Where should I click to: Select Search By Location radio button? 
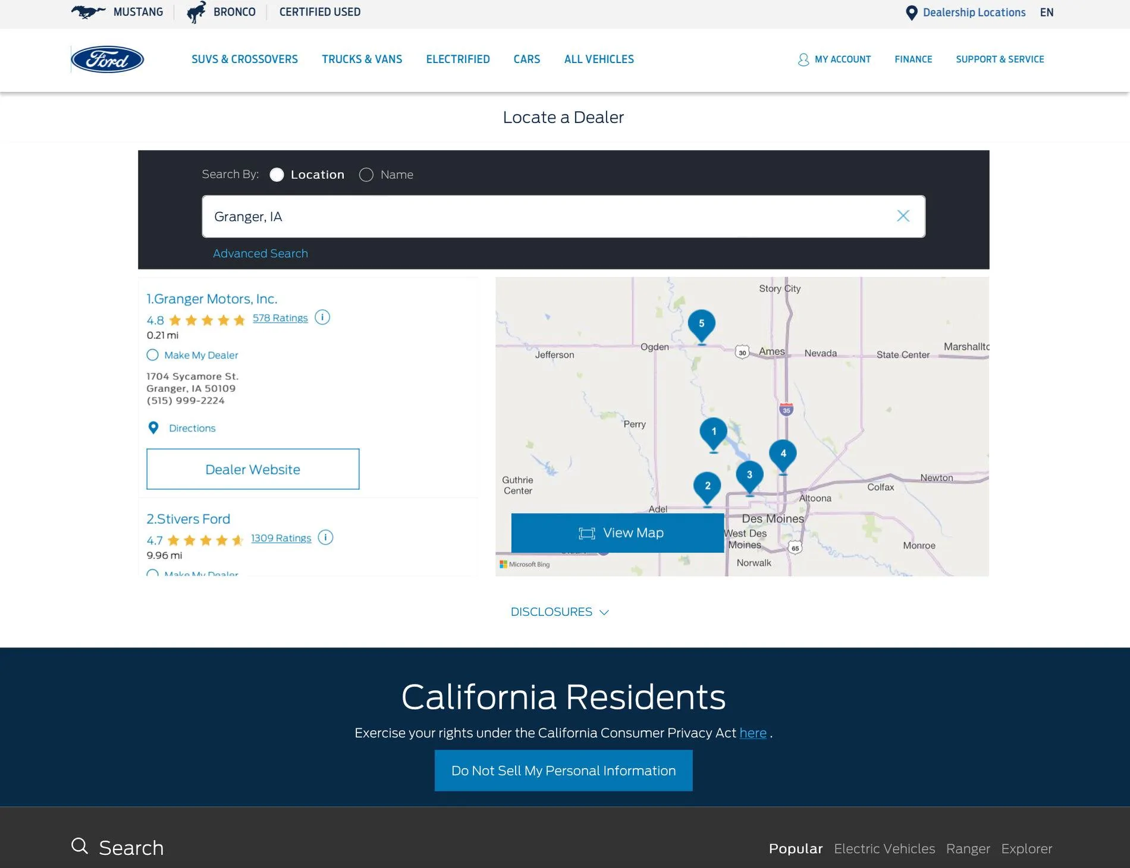coord(277,175)
